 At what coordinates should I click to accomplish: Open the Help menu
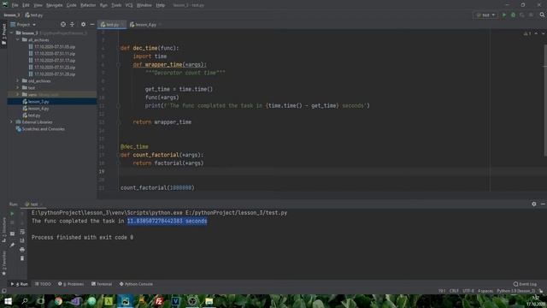pos(160,5)
